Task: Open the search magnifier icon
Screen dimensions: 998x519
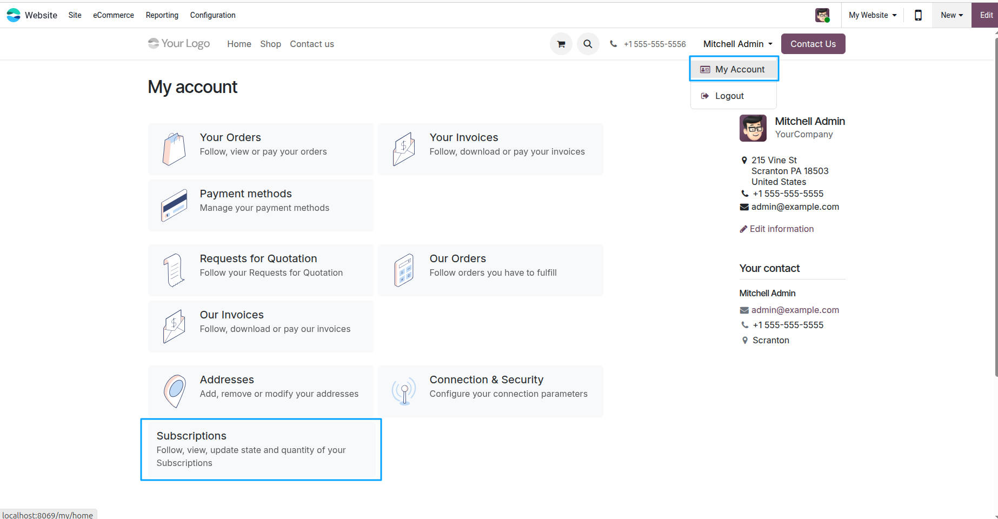Action: (x=588, y=44)
